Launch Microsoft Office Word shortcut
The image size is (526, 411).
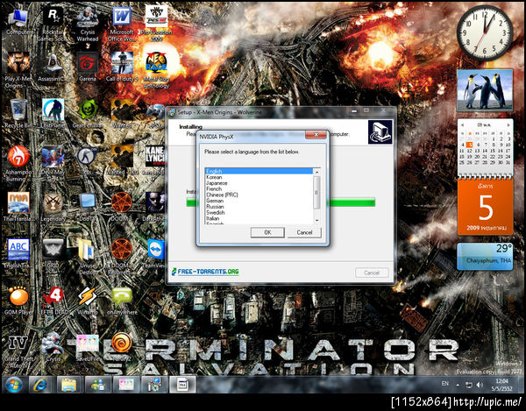click(x=122, y=25)
